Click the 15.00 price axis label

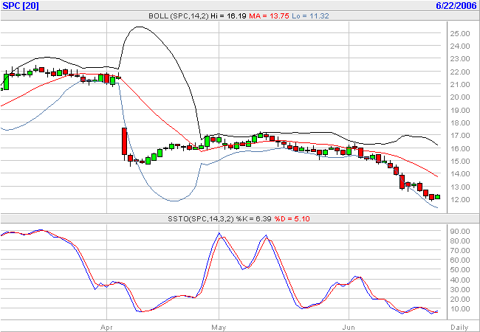pyautogui.click(x=460, y=161)
